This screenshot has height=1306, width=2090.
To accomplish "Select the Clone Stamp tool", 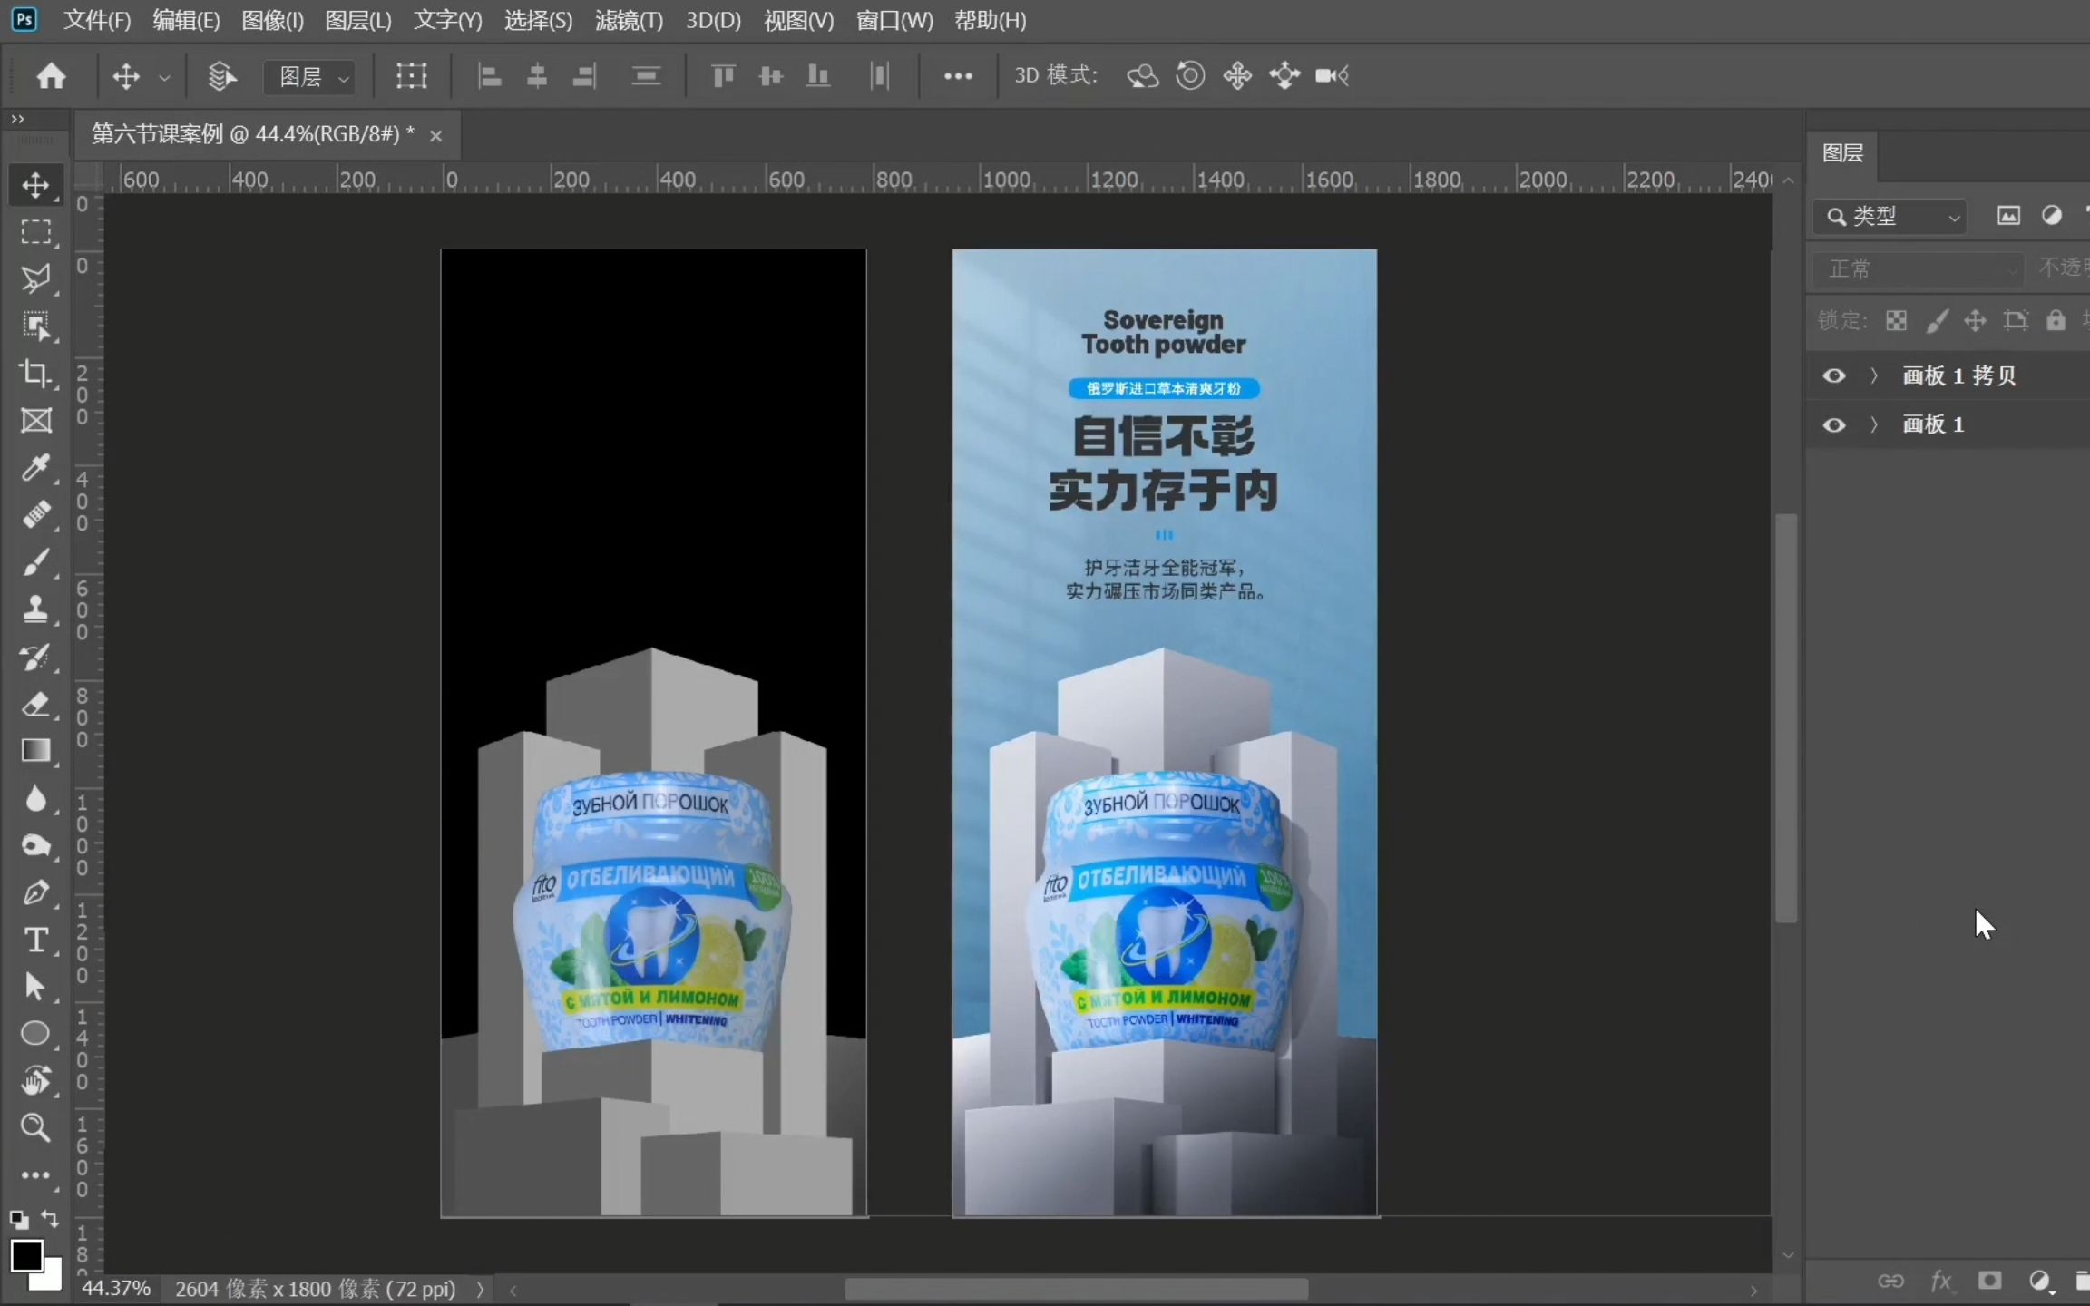I will click(x=35, y=609).
